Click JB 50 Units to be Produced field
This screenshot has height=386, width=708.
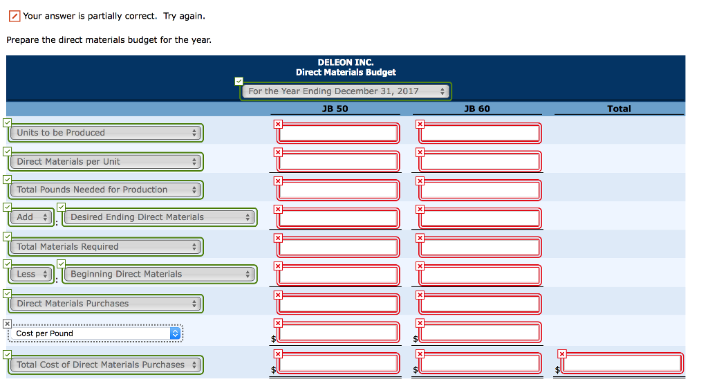[338, 134]
